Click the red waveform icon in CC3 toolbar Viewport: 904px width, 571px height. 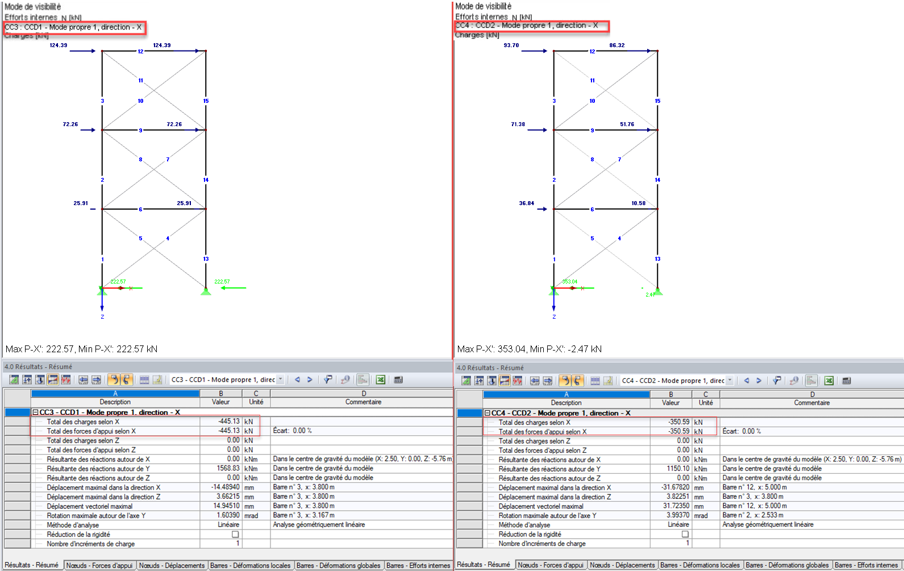(66, 380)
